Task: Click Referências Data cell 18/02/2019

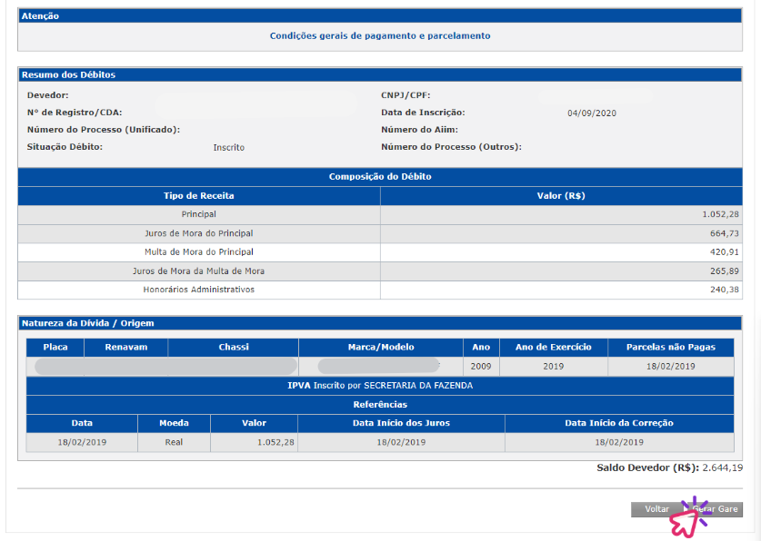Action: (82, 442)
